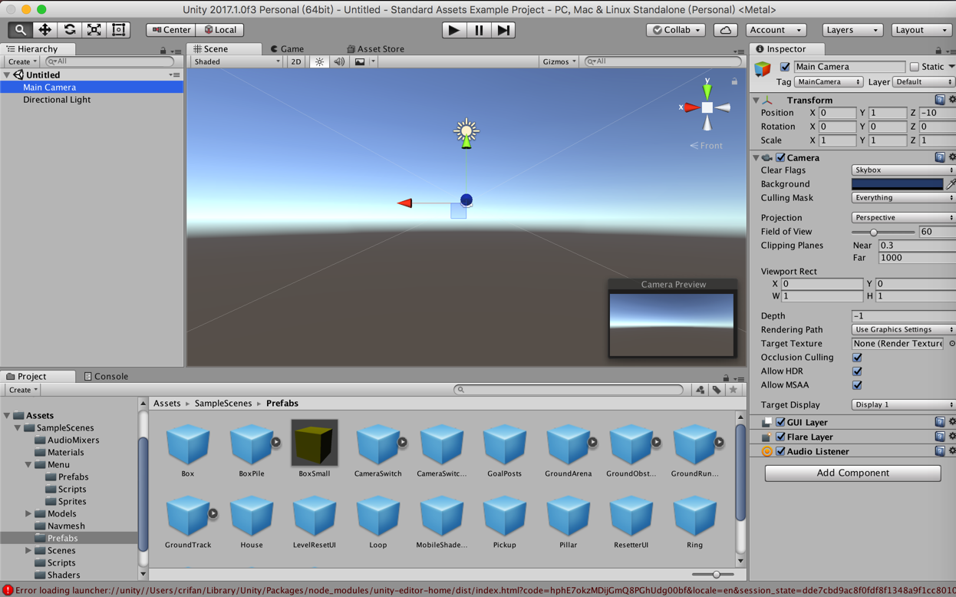956x597 pixels.
Task: Toggle Local handle rotation button
Action: (220, 30)
